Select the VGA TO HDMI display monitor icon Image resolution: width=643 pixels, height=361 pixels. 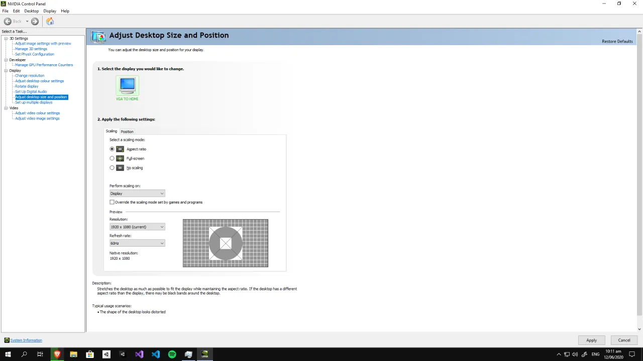pos(127,85)
